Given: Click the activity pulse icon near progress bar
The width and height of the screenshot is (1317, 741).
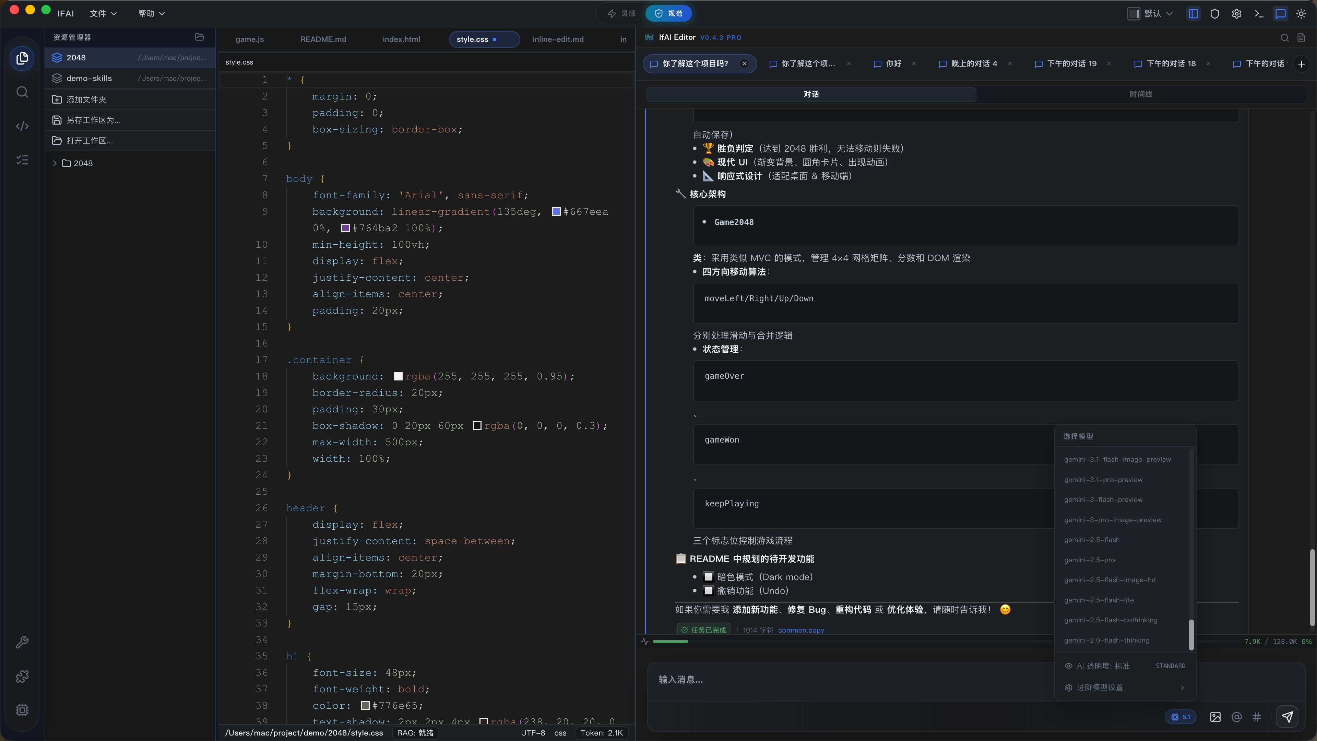Looking at the screenshot, I should 645,641.
